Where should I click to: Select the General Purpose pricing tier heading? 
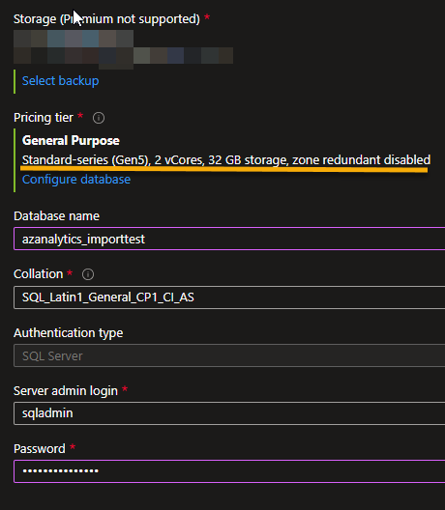click(71, 140)
